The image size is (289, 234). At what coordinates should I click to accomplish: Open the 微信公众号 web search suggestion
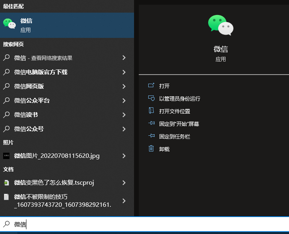(29, 129)
